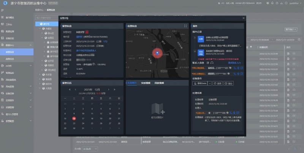
Task: Close the alarm details dialog
Action: pos(244,18)
